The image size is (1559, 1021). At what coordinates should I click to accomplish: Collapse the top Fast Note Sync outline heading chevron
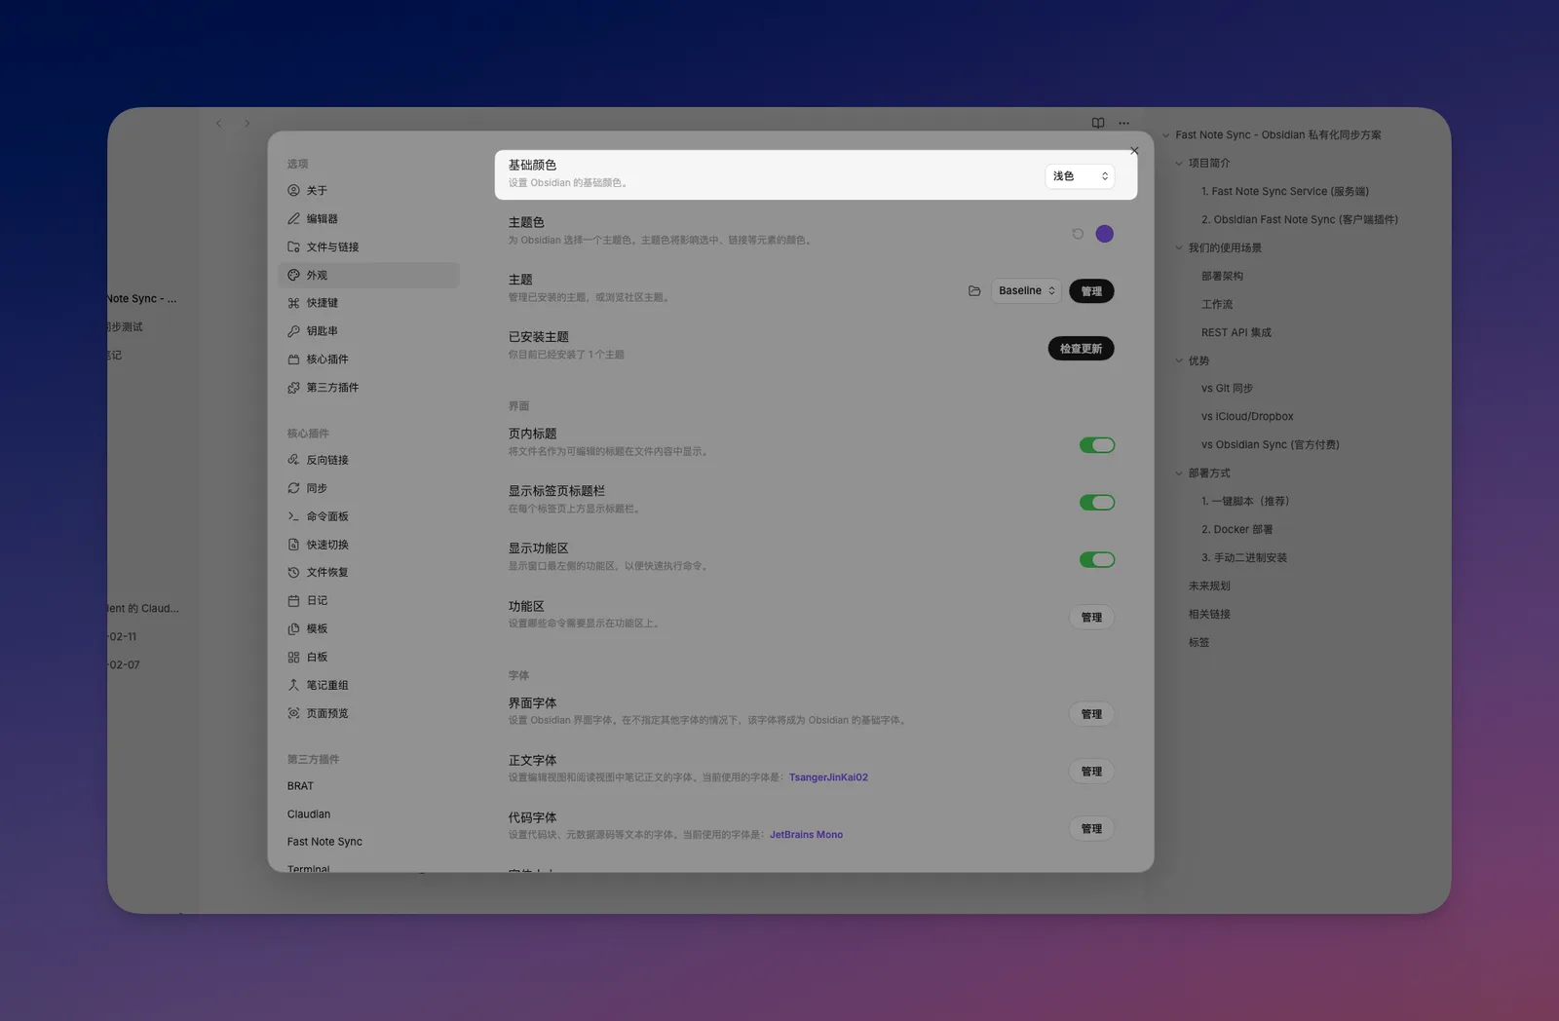coord(1165,135)
